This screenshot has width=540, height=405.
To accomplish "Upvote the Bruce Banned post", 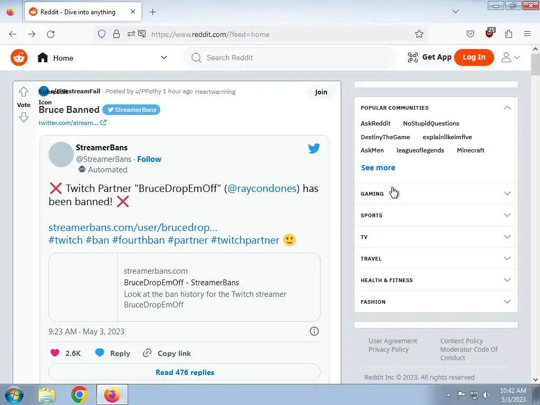I will point(23,92).
